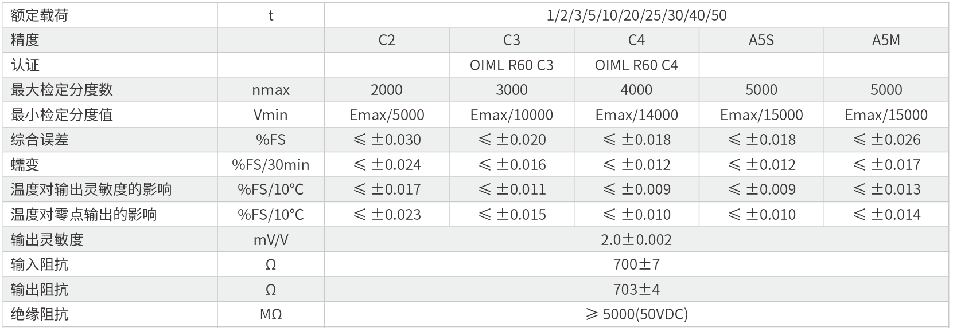
Task: Click the 温度对输出灵敏度的影响 row label
Action: click(91, 189)
